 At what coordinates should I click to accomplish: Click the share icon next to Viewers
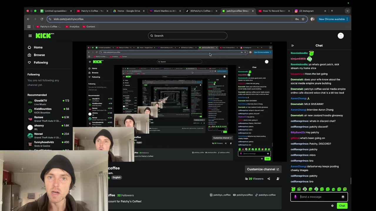tap(268, 179)
